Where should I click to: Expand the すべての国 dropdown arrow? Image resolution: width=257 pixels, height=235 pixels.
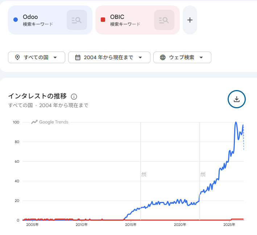pyautogui.click(x=55, y=57)
